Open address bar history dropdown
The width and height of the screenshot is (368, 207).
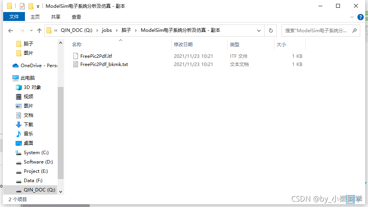click(258, 30)
